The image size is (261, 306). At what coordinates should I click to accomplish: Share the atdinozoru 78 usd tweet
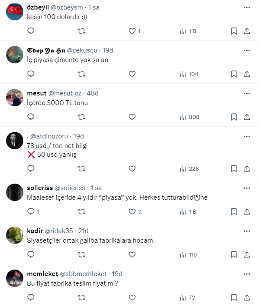click(247, 168)
